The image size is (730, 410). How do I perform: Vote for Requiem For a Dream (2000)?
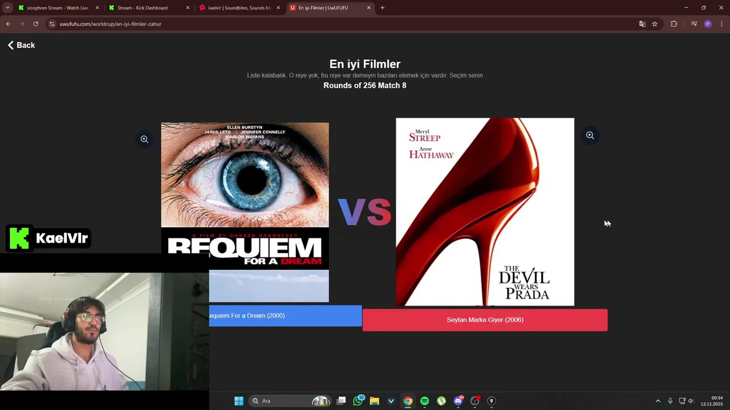pyautogui.click(x=285, y=315)
